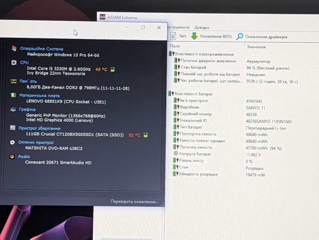The image size is (319, 240).
Task: Click the green SSD temperature indicator icon
Action: (x=145, y=135)
